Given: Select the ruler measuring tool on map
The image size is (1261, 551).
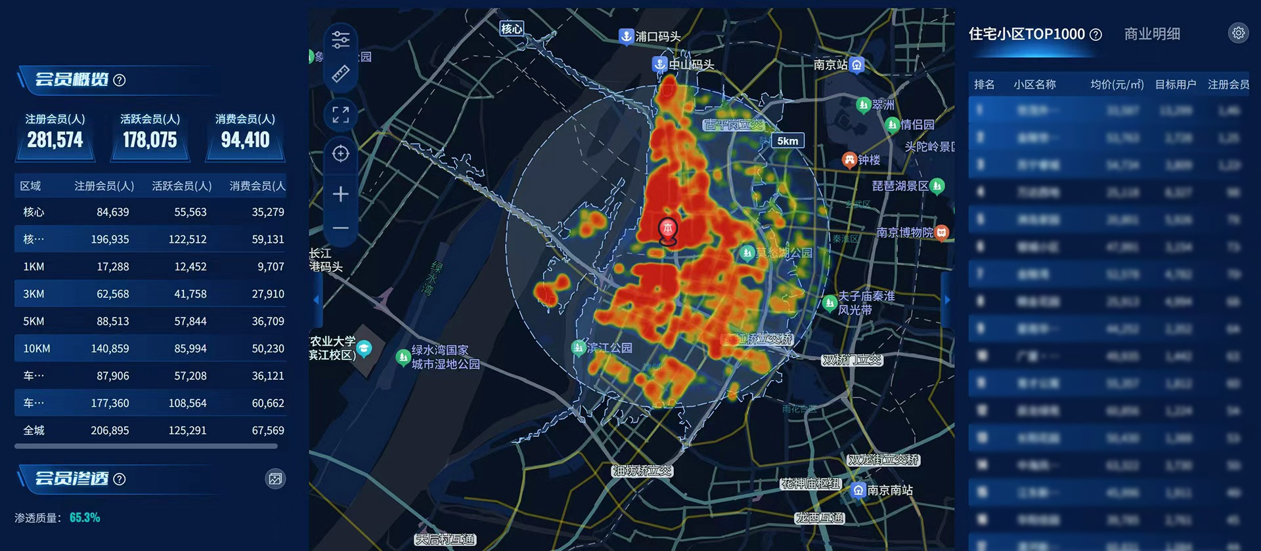Looking at the screenshot, I should click(x=340, y=73).
